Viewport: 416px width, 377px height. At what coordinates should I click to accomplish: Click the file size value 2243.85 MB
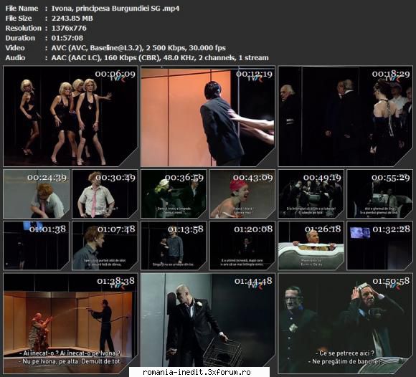point(72,19)
